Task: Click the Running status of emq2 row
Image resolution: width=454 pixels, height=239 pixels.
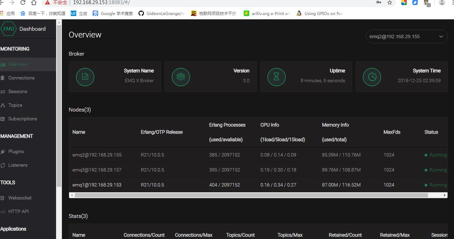Action: coord(436,155)
